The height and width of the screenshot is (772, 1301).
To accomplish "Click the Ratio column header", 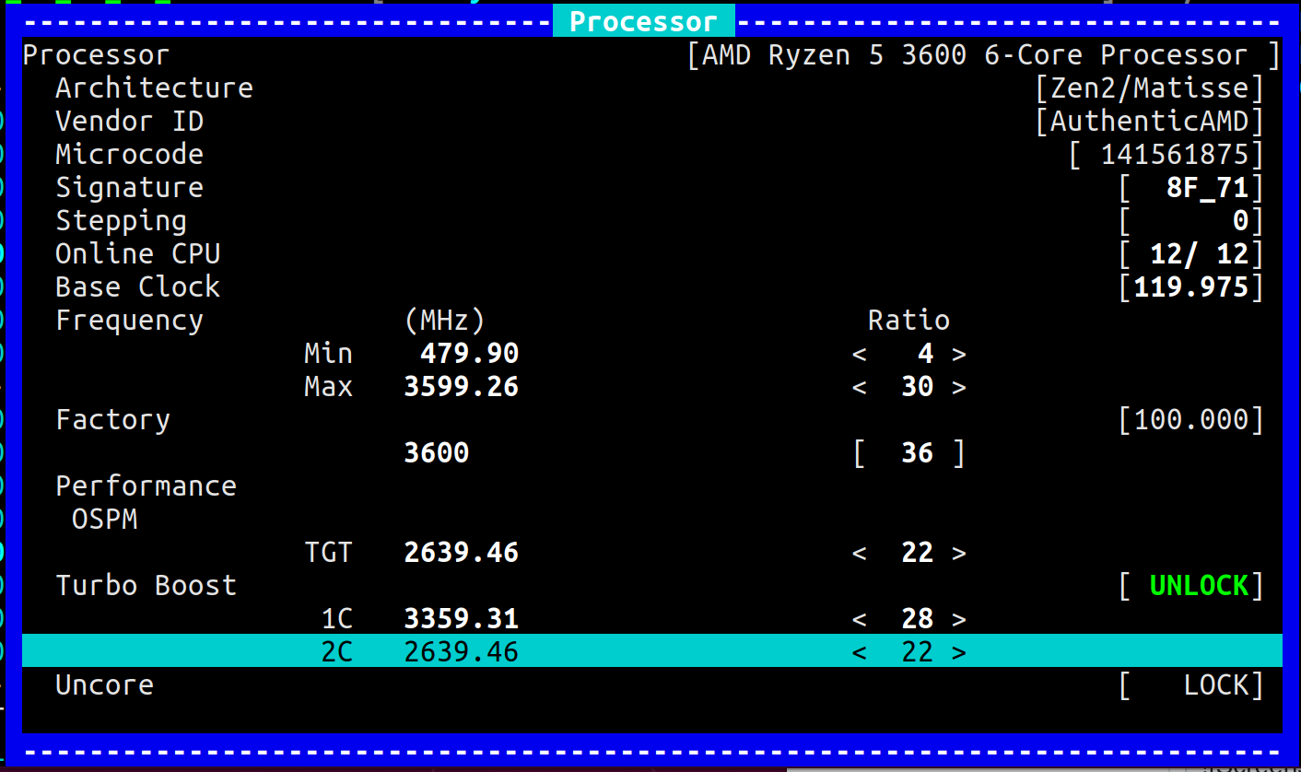I will point(909,321).
